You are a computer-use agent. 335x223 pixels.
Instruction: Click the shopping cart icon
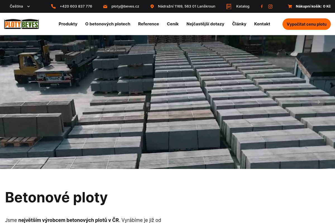290,6
